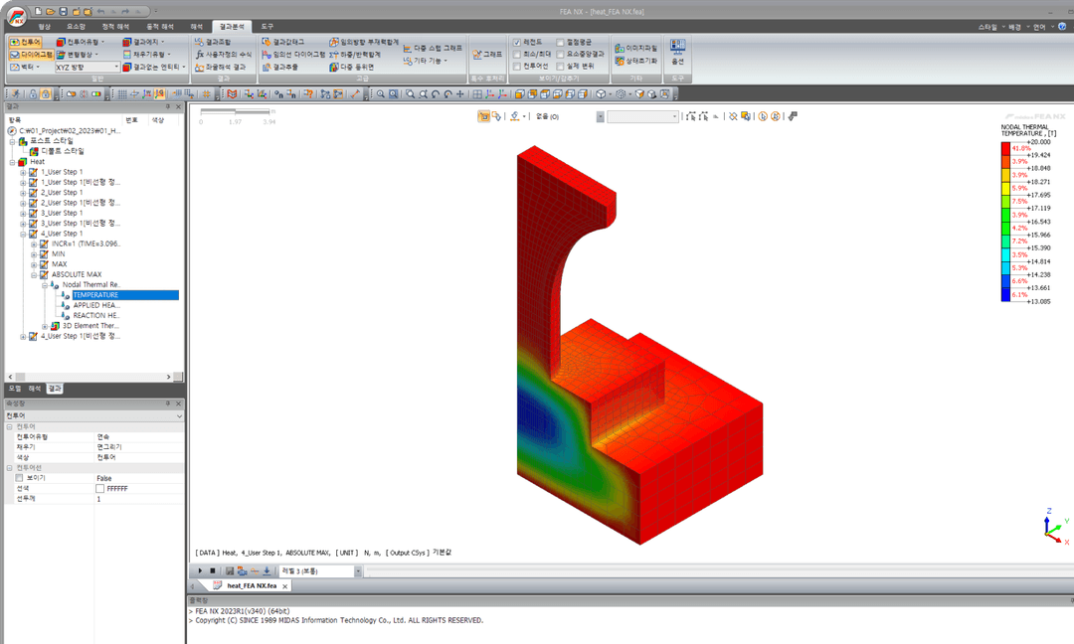1074x644 pixels.
Task: Click the 컨투어 (contour) ribbon icon
Action: pyautogui.click(x=25, y=42)
